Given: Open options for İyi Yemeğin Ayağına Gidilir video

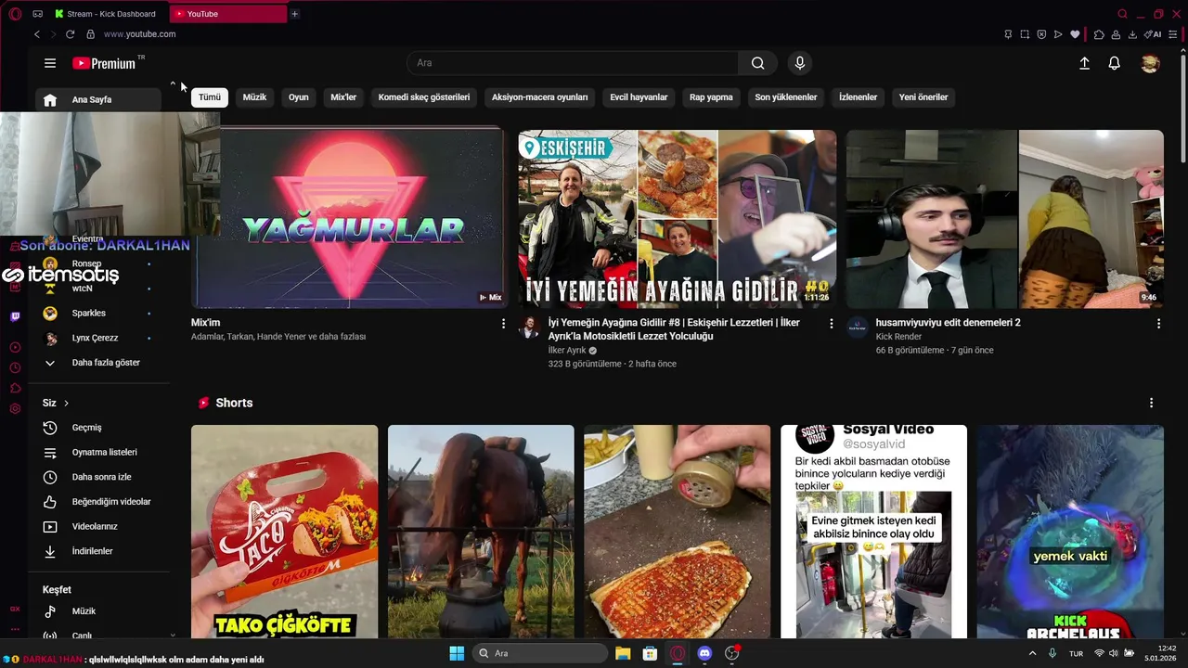Looking at the screenshot, I should 832,323.
